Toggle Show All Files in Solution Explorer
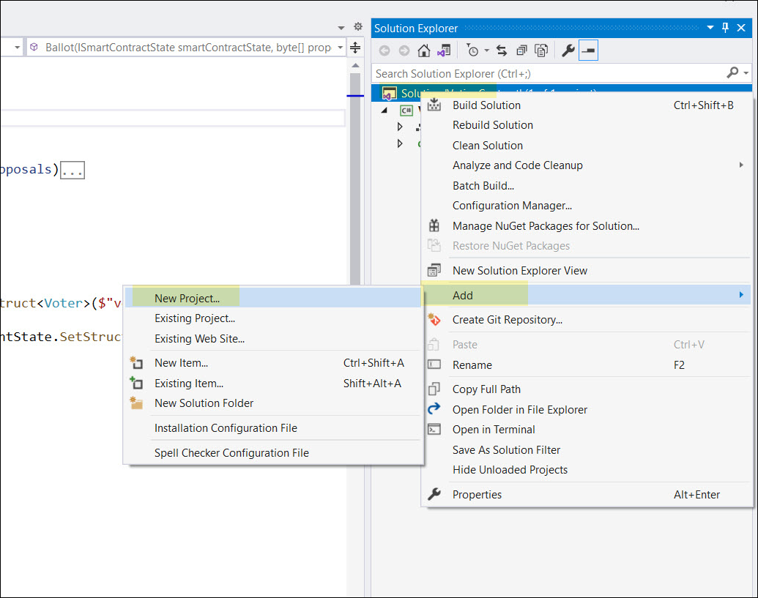The width and height of the screenshot is (758, 598). click(541, 51)
